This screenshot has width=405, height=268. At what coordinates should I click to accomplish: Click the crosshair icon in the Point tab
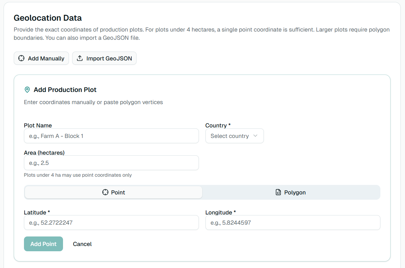[x=105, y=192]
